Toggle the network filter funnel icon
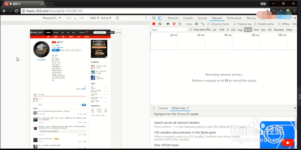 tap(174, 24)
